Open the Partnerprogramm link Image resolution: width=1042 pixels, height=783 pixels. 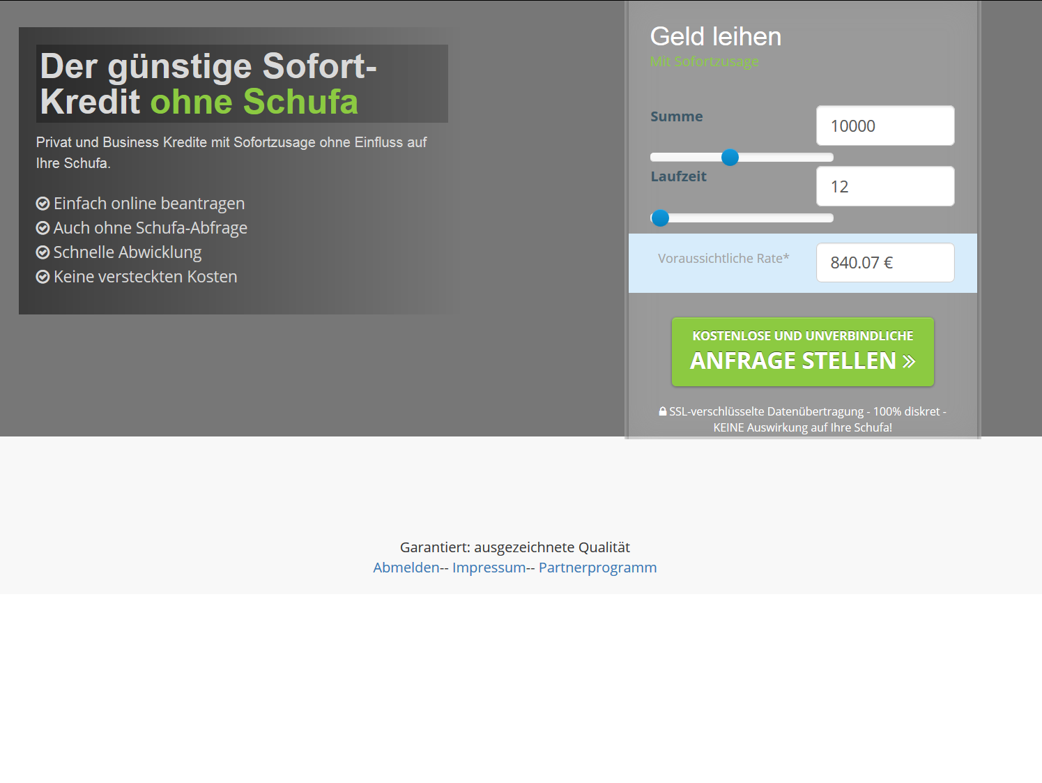coord(597,568)
